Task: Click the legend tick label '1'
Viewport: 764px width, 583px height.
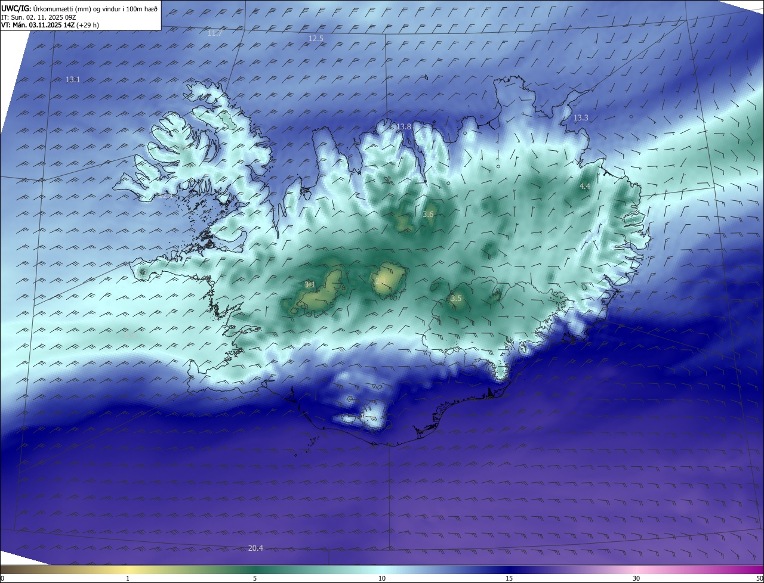Action: tap(128, 578)
